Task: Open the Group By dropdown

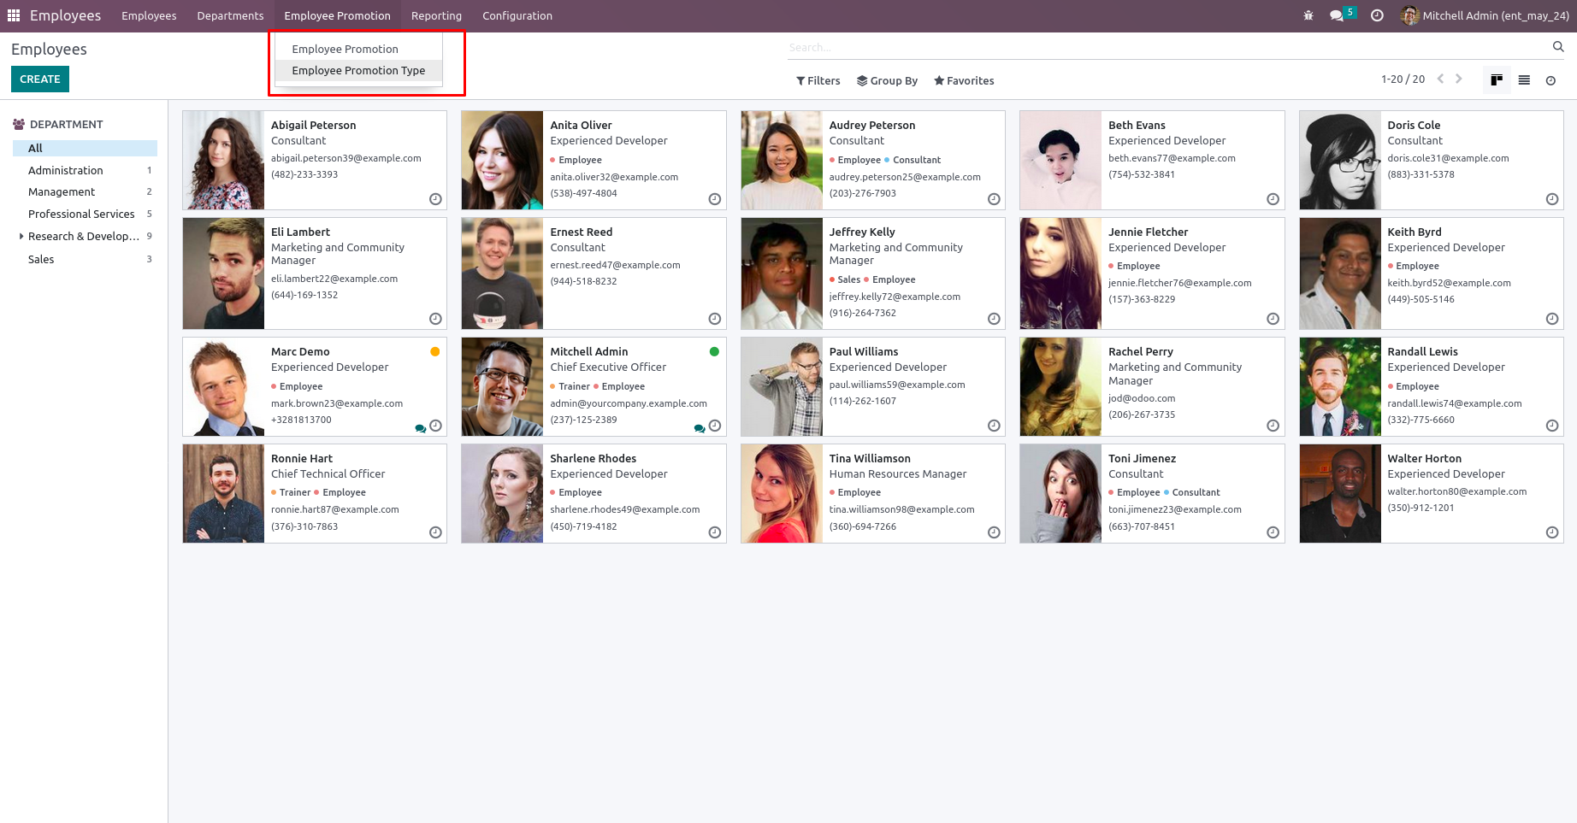Action: 887,80
